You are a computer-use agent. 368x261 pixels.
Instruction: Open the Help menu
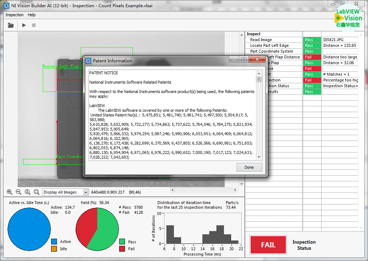point(32,15)
